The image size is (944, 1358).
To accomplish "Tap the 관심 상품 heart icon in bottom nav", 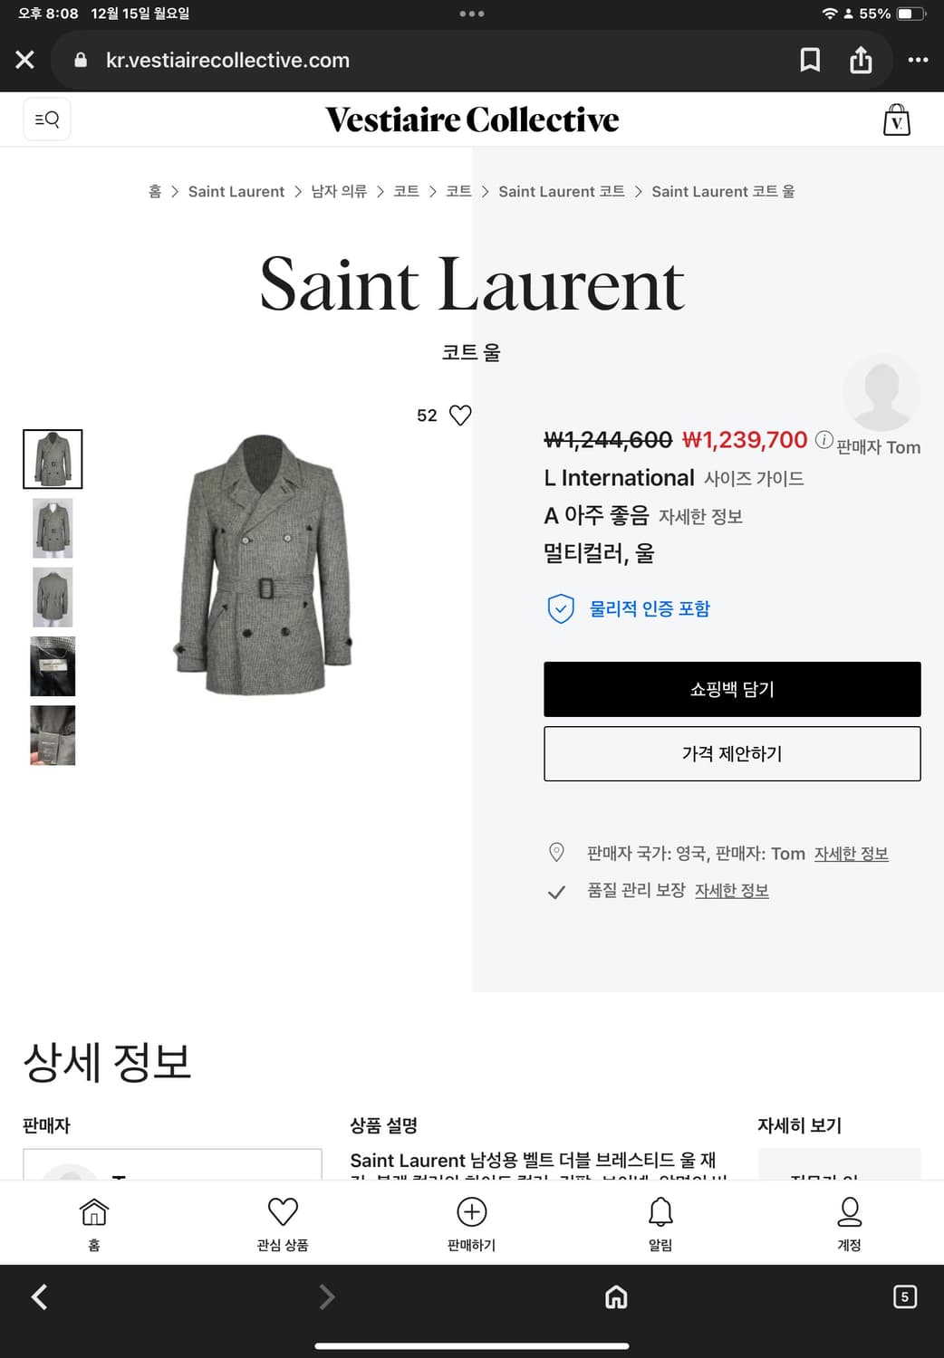I will [x=283, y=1211].
